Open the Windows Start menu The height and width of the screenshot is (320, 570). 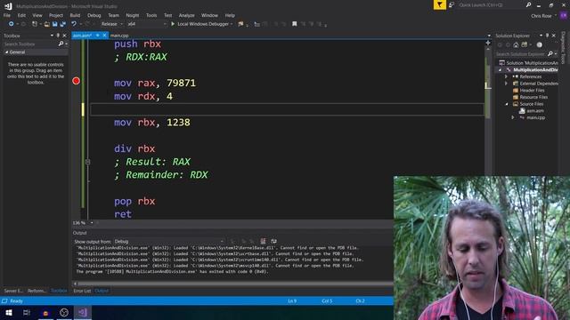pyautogui.click(x=9, y=313)
